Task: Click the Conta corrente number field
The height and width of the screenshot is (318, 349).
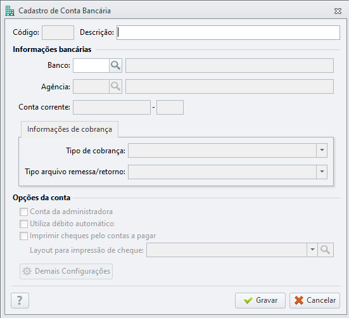Action: 111,107
